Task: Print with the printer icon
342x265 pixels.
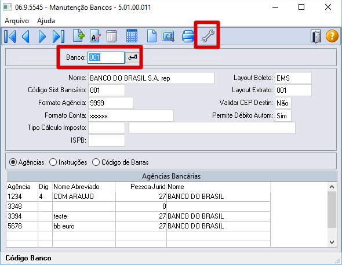Action: point(188,36)
